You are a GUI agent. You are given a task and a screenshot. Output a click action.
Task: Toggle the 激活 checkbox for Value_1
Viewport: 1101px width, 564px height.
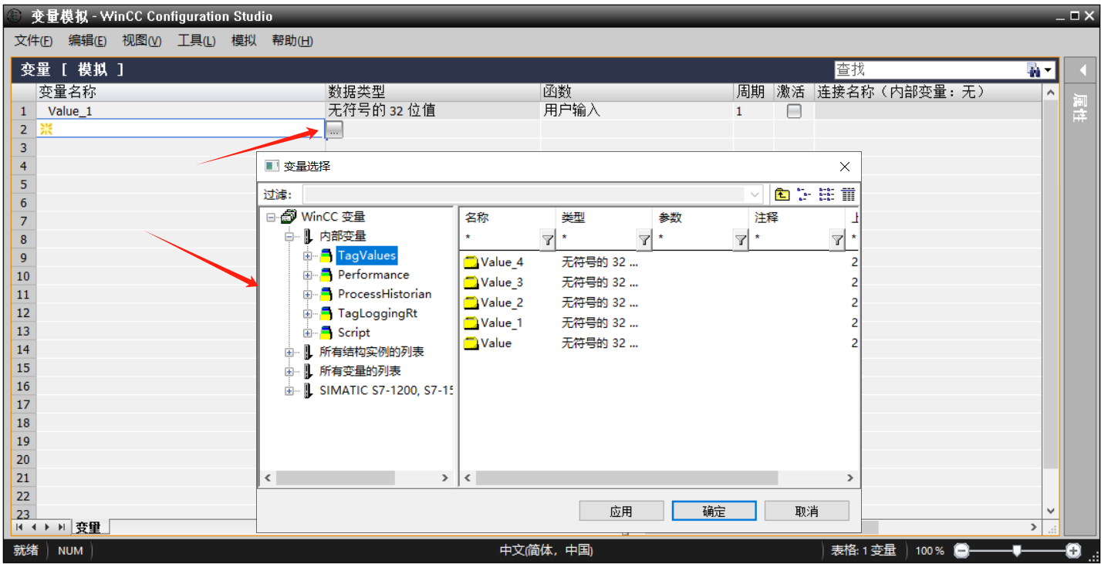(794, 111)
